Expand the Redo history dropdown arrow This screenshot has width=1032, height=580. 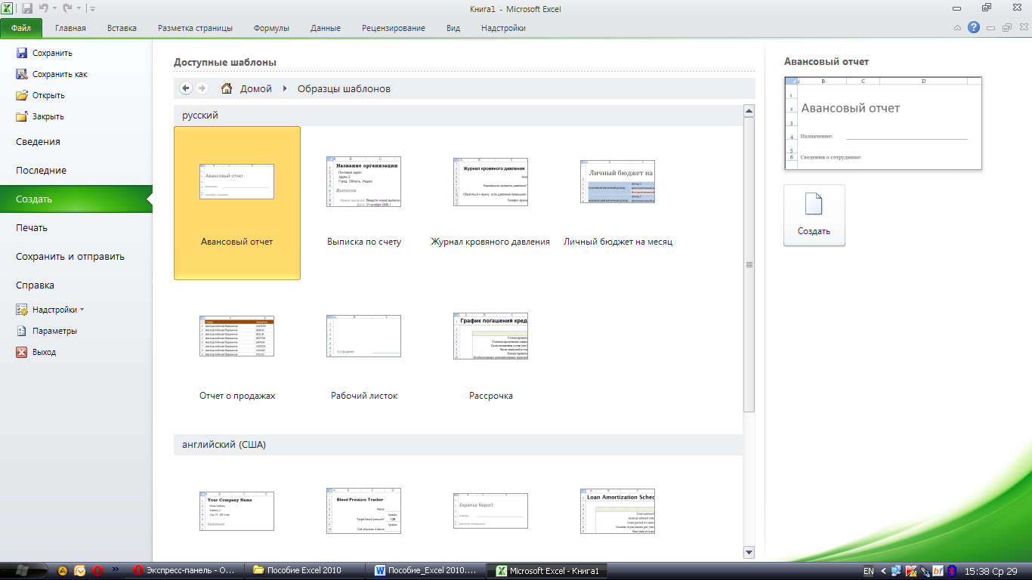coord(78,10)
